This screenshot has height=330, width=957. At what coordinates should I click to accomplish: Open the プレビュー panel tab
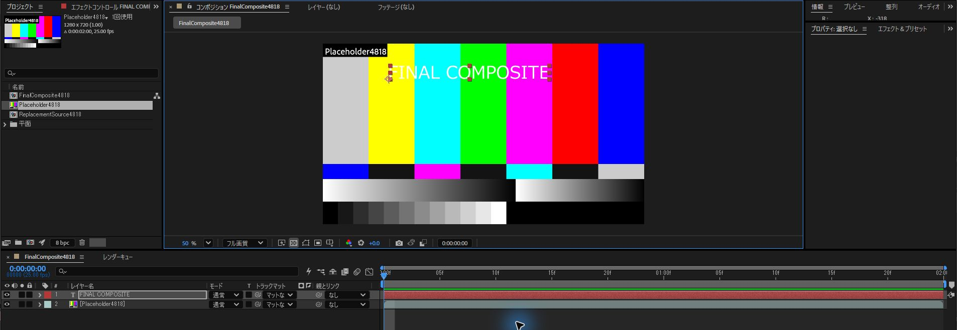(x=854, y=7)
